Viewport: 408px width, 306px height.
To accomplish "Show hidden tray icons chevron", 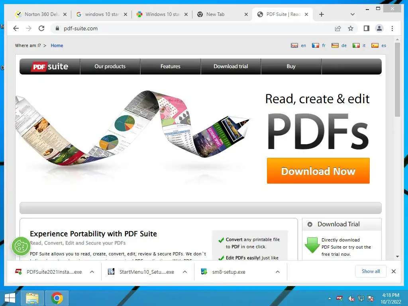I will pyautogui.click(x=330, y=298).
